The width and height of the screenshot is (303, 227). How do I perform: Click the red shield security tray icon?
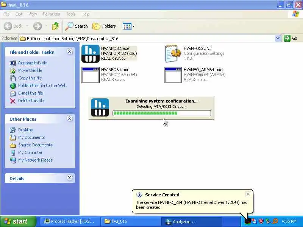[x=261, y=221]
